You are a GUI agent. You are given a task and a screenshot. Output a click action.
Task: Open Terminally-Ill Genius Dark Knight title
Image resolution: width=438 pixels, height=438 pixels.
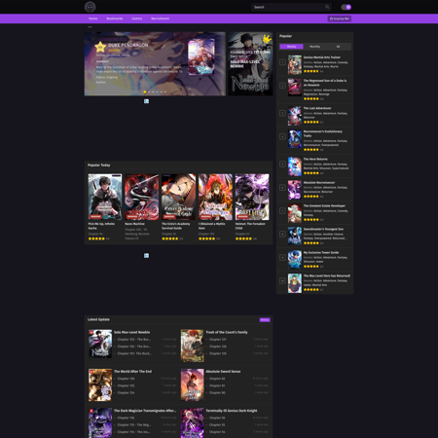pos(232,411)
